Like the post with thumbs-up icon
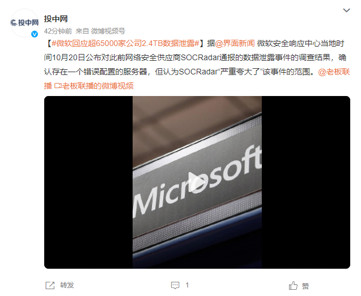Viewport: 361px width, 296px height. pos(293,286)
